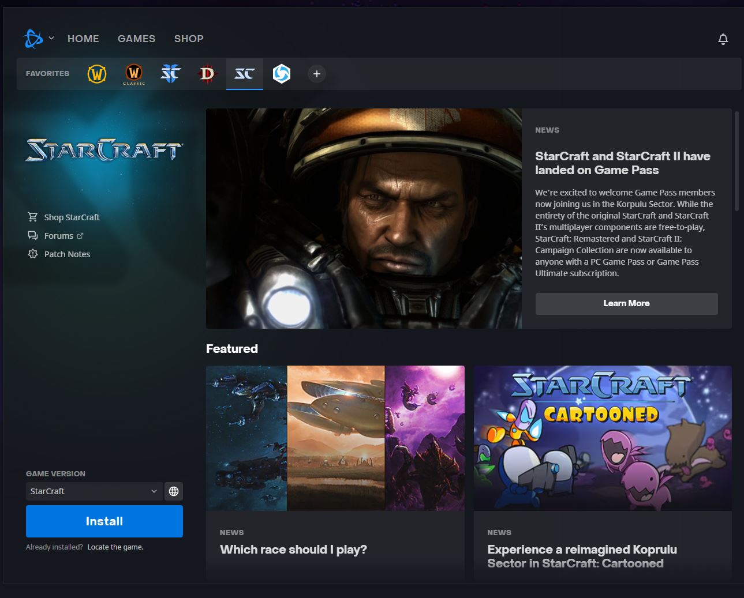Select StarCraft II favorite icon
This screenshot has width=744, height=598.
pyautogui.click(x=170, y=74)
